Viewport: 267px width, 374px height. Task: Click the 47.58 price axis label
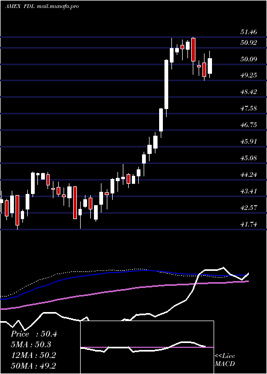click(249, 108)
